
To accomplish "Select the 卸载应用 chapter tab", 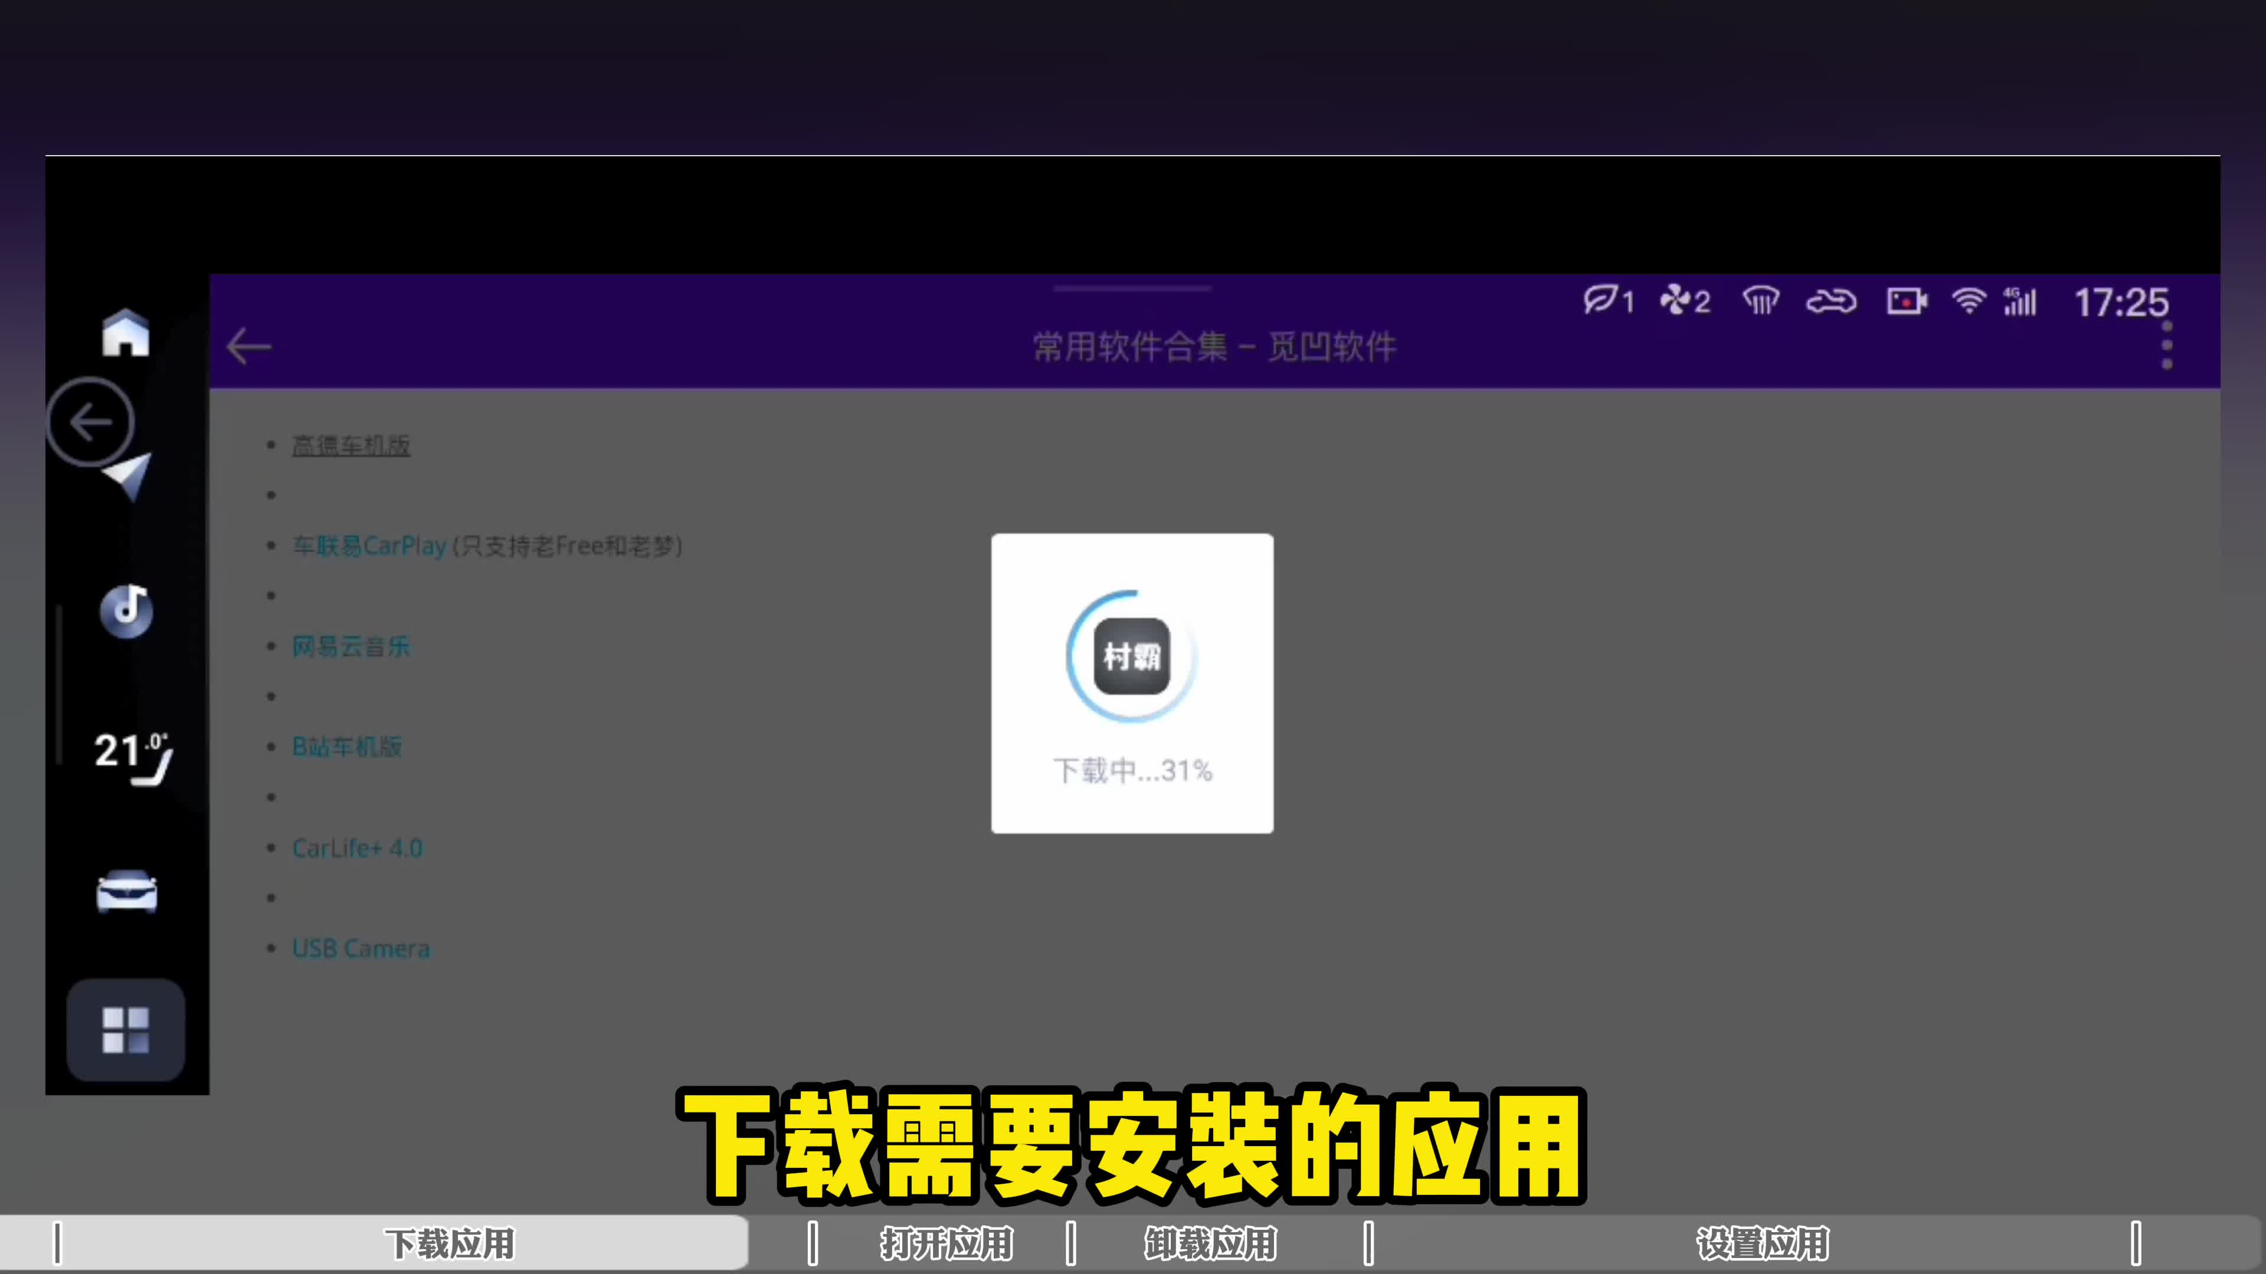I will (1210, 1244).
